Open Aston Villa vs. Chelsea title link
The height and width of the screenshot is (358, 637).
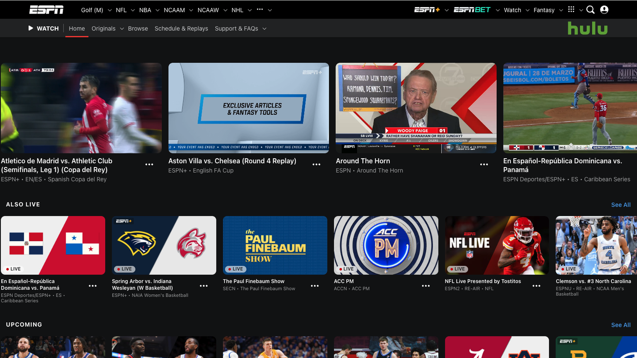(232, 161)
